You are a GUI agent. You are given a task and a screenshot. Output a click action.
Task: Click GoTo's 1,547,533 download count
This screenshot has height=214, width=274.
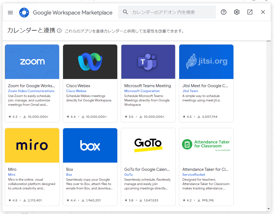(x=149, y=200)
